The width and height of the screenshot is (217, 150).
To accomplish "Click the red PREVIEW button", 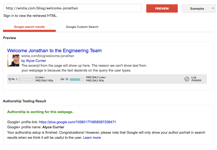I will pos(162,9).
